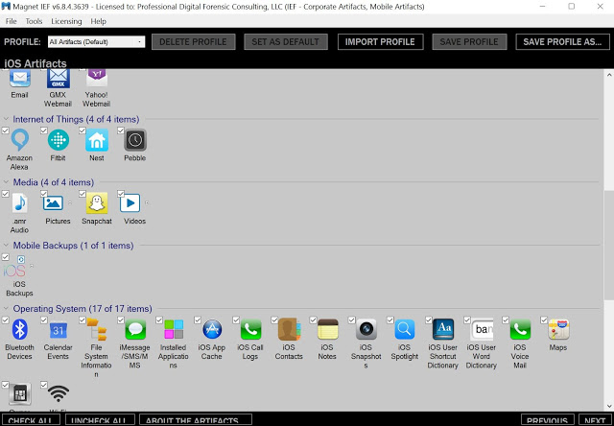Click the Installed Applications icon
The height and width of the screenshot is (426, 614).
[174, 329]
